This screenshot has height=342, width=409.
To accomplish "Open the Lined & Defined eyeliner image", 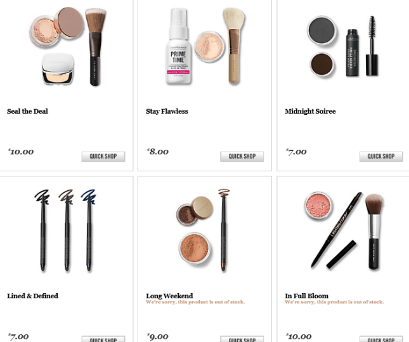I will coord(65,230).
